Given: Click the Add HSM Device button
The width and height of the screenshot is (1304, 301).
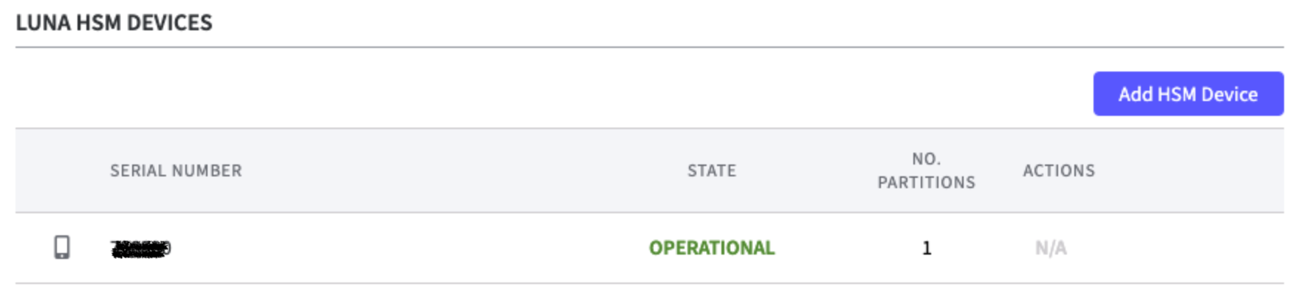Looking at the screenshot, I should click(1187, 94).
